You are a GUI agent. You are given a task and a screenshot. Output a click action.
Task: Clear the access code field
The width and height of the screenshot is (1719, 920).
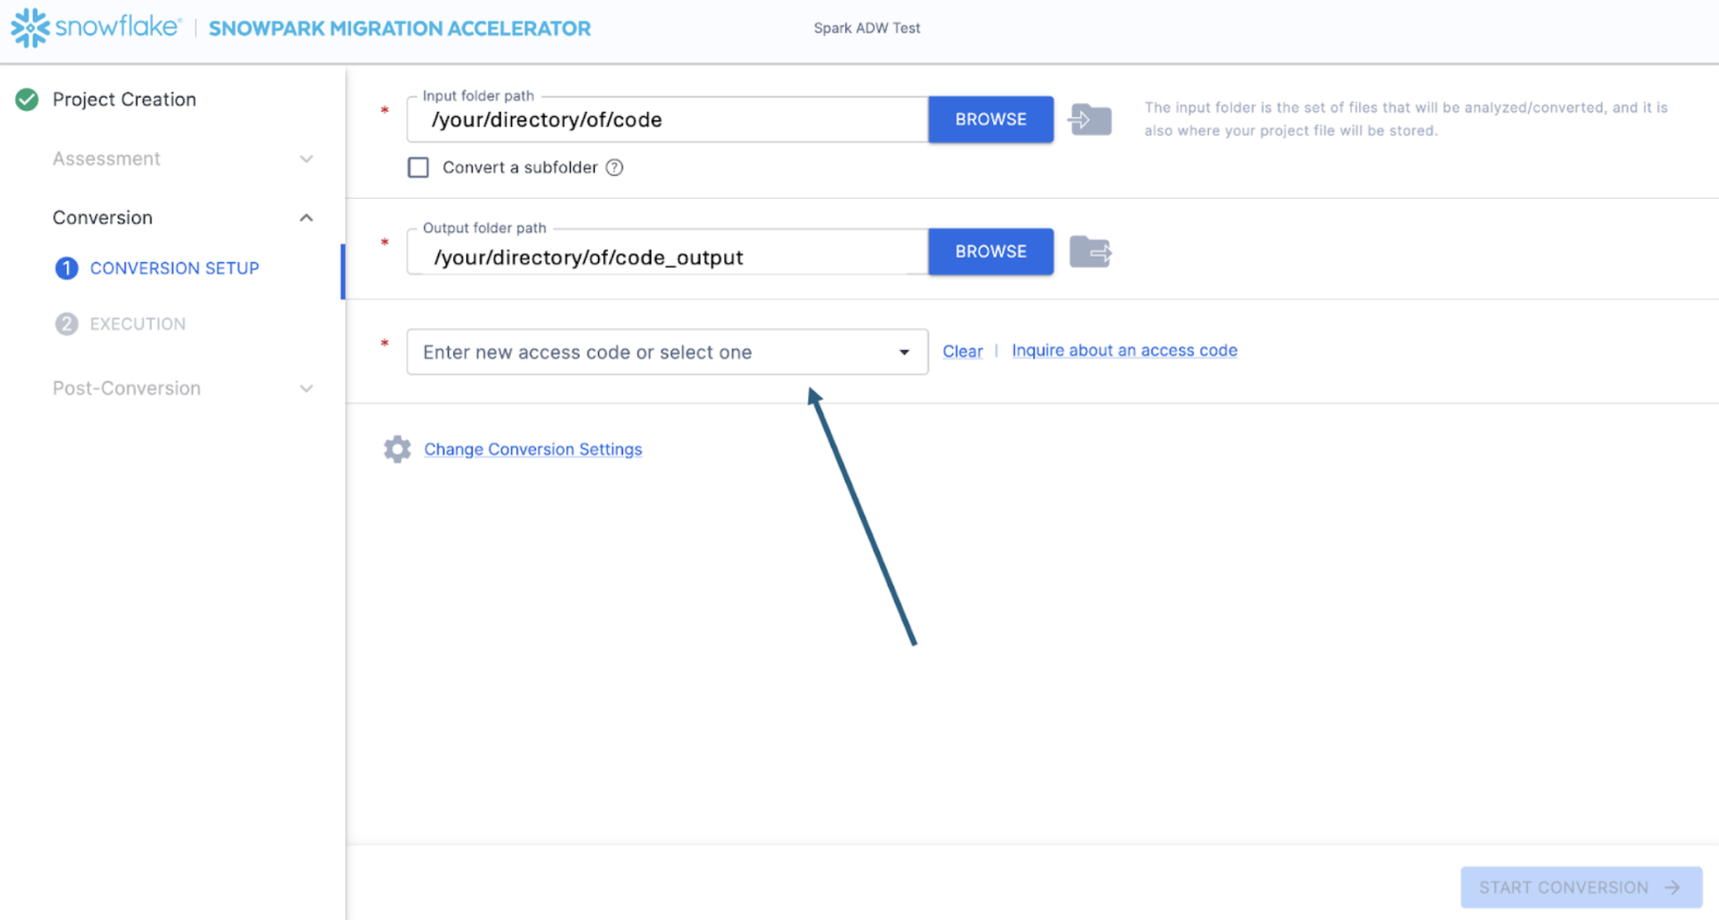[962, 351]
